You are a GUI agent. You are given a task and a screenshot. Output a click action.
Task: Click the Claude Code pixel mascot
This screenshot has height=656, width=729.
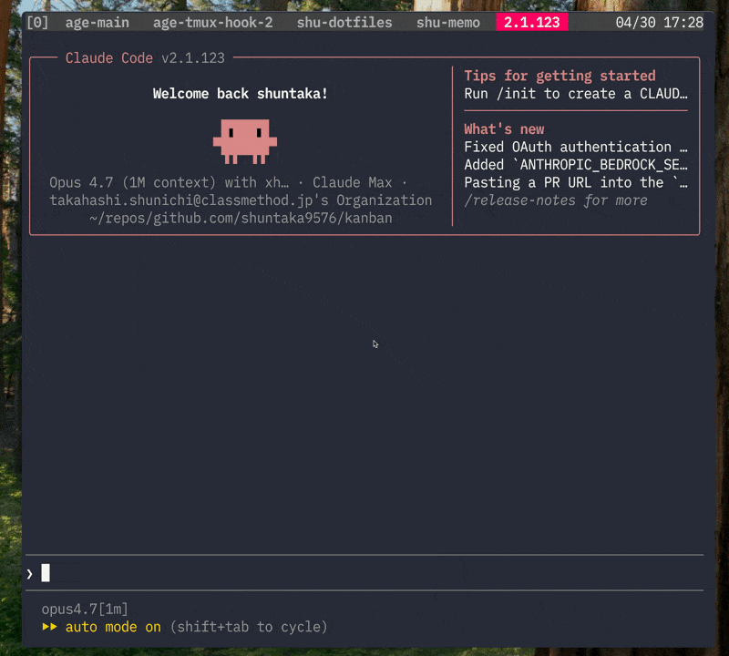[245, 141]
